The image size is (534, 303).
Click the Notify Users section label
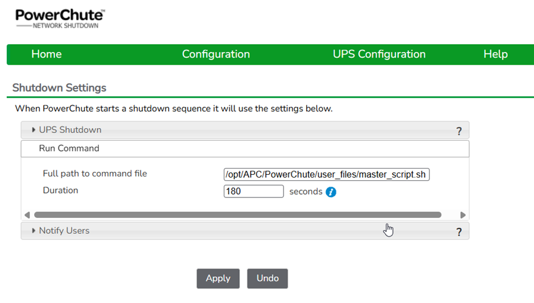[64, 230]
